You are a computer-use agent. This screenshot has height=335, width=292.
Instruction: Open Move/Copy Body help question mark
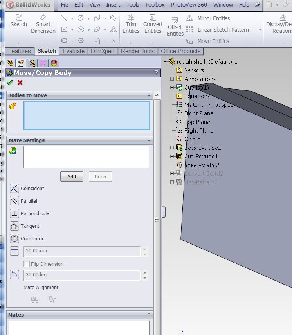click(x=156, y=72)
